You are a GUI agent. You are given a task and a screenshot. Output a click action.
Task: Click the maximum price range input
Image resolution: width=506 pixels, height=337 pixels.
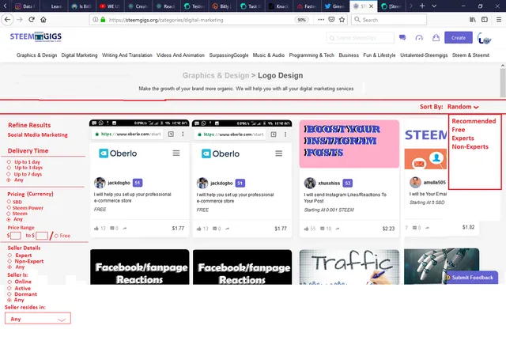coord(42,236)
